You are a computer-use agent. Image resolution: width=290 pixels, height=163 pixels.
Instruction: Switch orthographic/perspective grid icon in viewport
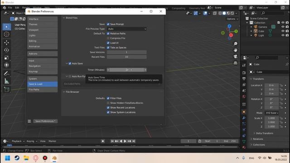pos(236,63)
